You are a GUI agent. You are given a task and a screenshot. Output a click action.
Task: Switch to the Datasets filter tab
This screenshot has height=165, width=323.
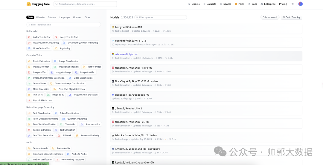52,17
